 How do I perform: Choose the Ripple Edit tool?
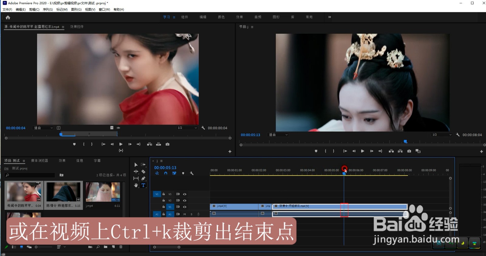pyautogui.click(x=136, y=172)
